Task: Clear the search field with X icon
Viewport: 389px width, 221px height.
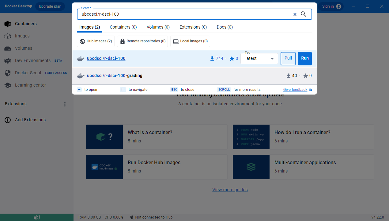Action: [295, 14]
